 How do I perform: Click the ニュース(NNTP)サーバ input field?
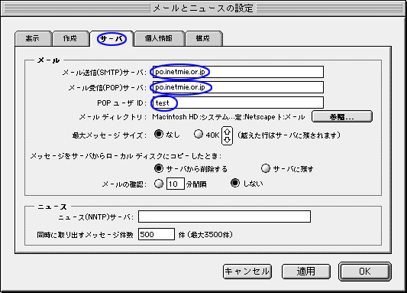[x=224, y=216]
